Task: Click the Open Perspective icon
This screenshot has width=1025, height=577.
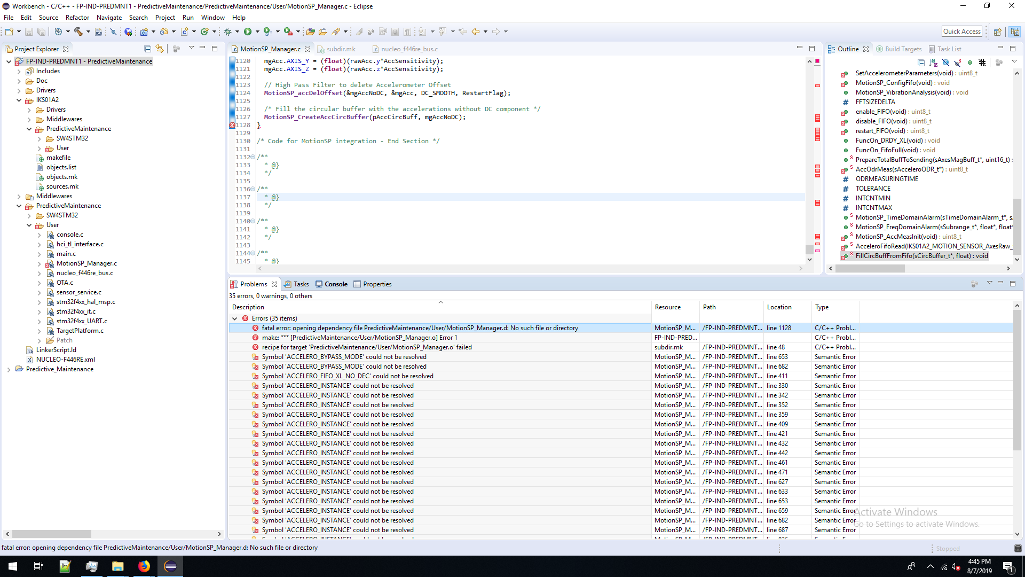Action: [997, 32]
